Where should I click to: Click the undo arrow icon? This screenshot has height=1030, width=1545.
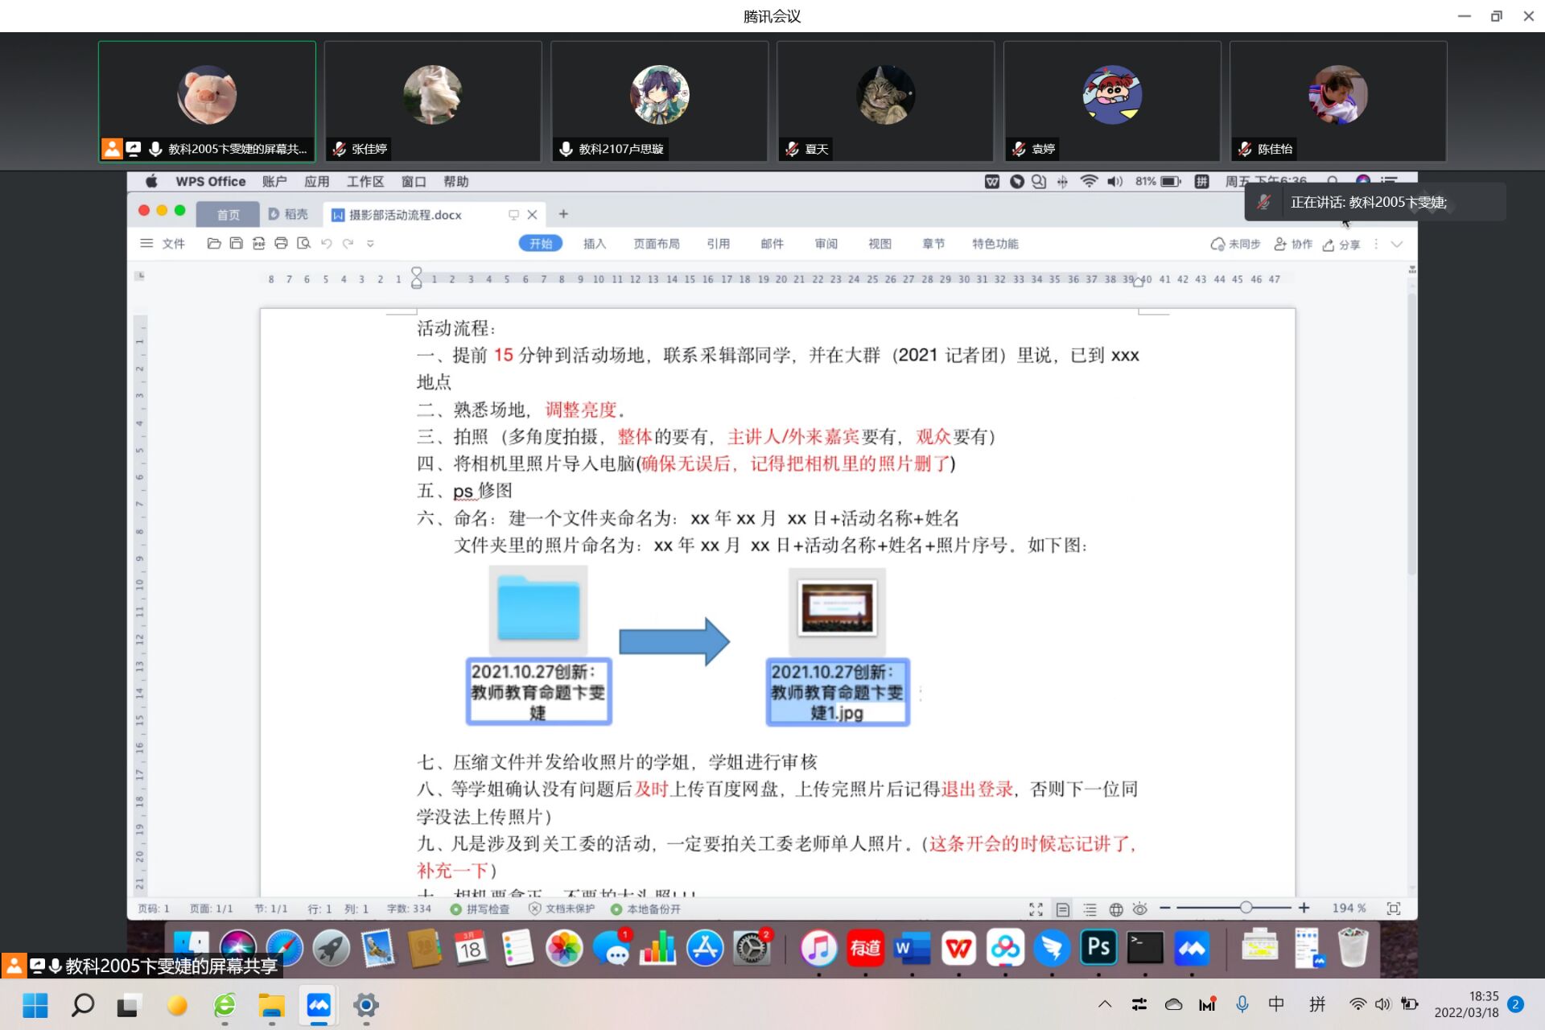(326, 243)
